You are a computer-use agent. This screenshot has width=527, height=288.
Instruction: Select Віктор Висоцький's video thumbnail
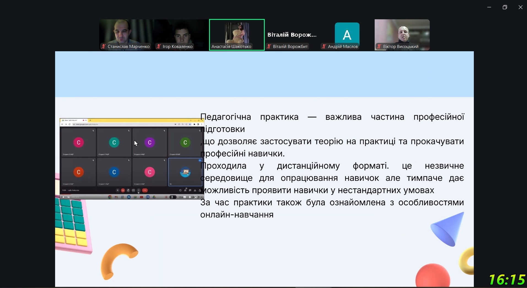tap(402, 35)
